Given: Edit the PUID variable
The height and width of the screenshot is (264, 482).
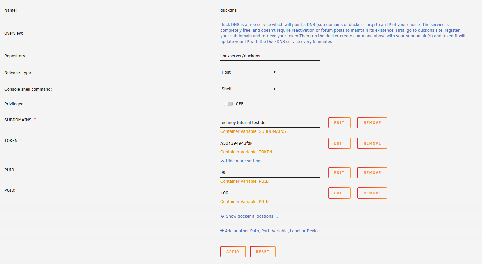Looking at the screenshot, I should point(339,173).
